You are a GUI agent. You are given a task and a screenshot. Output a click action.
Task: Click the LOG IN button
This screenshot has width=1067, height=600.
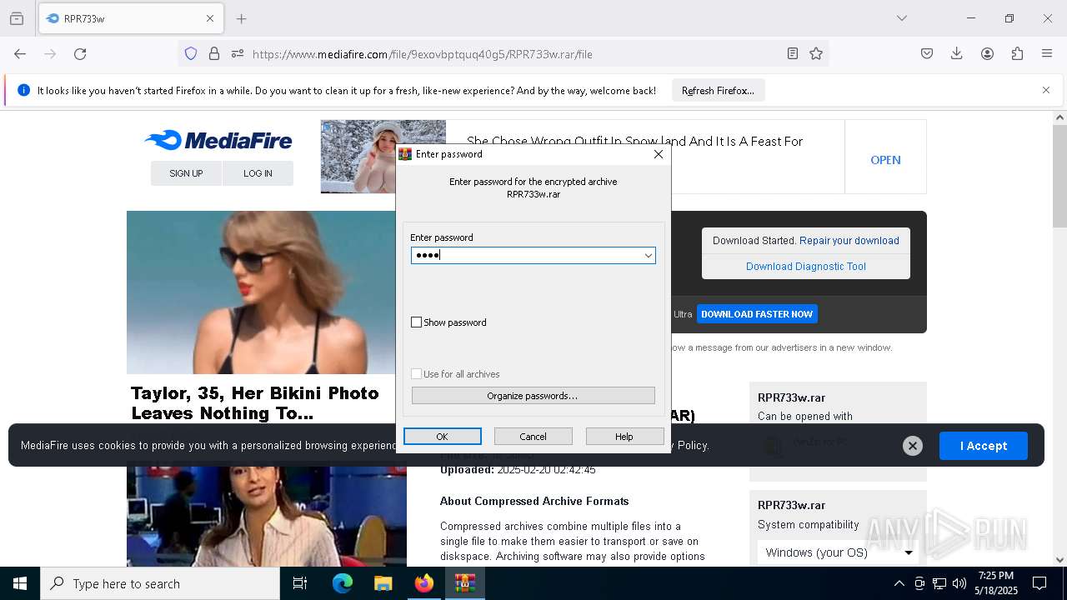[x=258, y=173]
